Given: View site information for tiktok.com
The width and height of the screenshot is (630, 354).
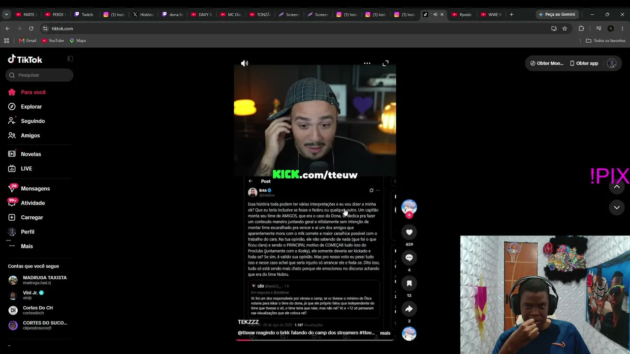Looking at the screenshot, I should pos(45,29).
